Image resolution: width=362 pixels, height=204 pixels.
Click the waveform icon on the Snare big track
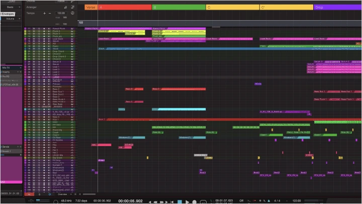pos(72,130)
